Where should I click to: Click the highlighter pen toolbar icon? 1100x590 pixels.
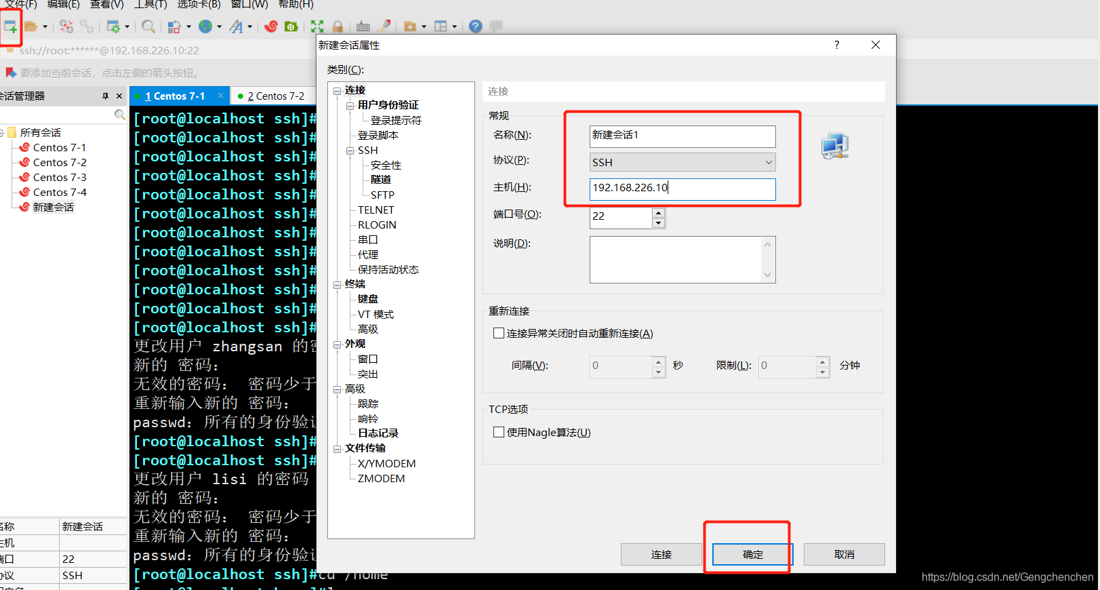pos(384,26)
